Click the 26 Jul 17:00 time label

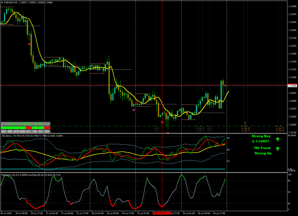pyautogui.click(x=219, y=213)
